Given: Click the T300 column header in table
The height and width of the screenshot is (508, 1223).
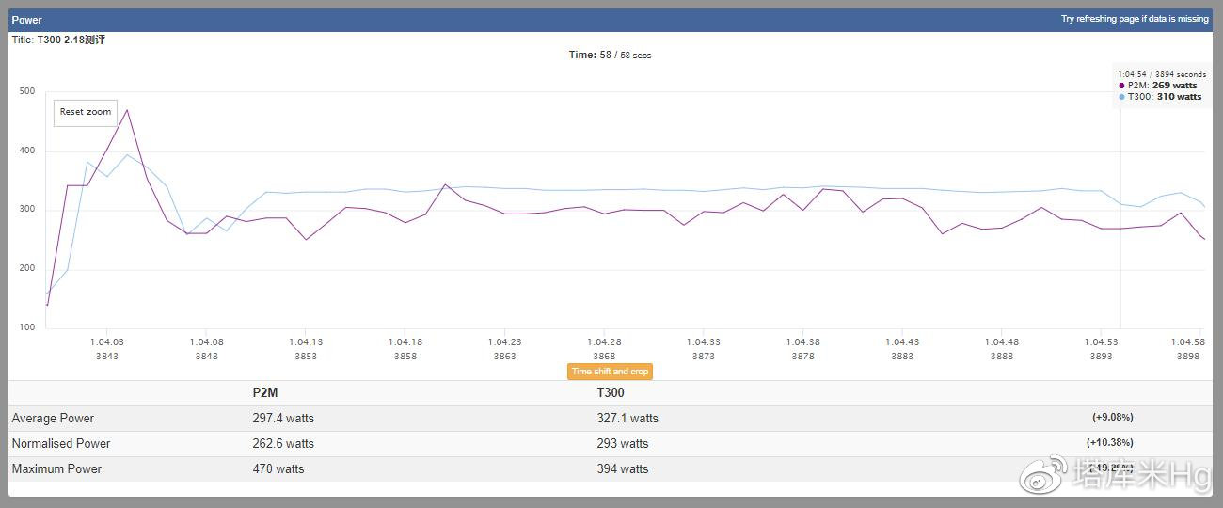Looking at the screenshot, I should pyautogui.click(x=611, y=393).
